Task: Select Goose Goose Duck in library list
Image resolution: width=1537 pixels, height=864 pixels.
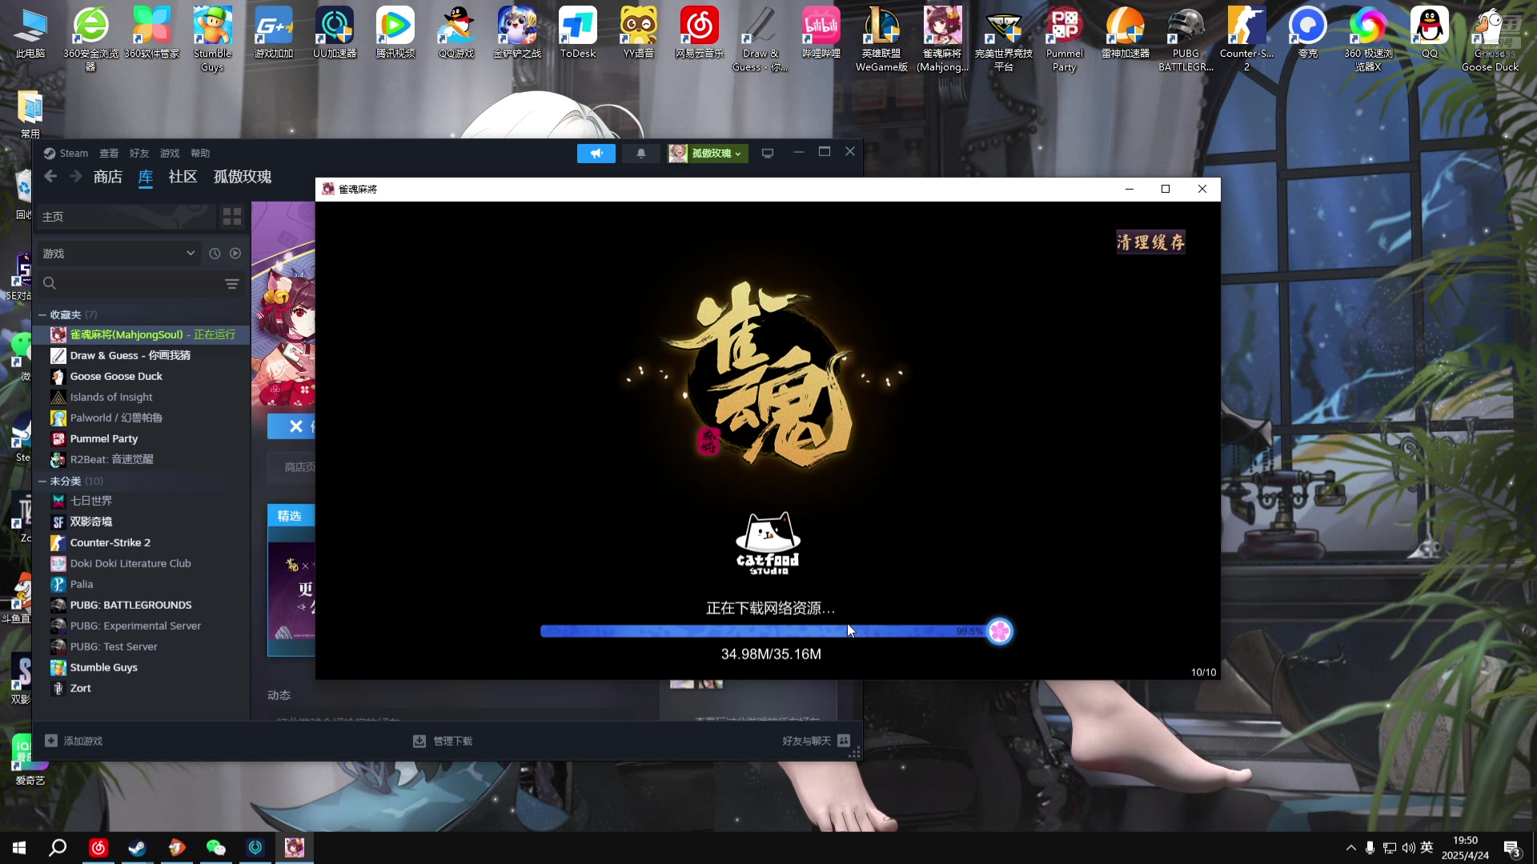Action: pyautogui.click(x=116, y=377)
